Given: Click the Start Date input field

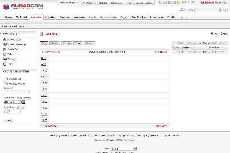Looking at the screenshot, I should coord(12,102).
